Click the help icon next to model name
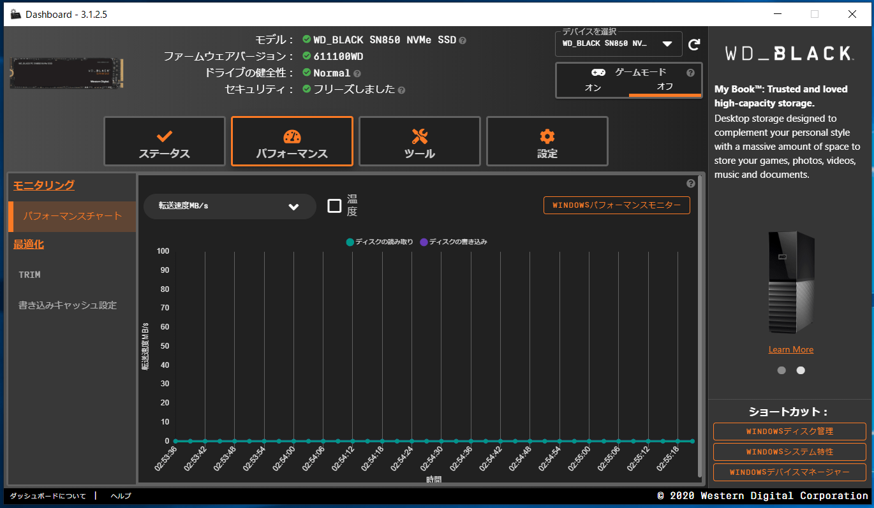This screenshot has width=874, height=508. [x=463, y=40]
